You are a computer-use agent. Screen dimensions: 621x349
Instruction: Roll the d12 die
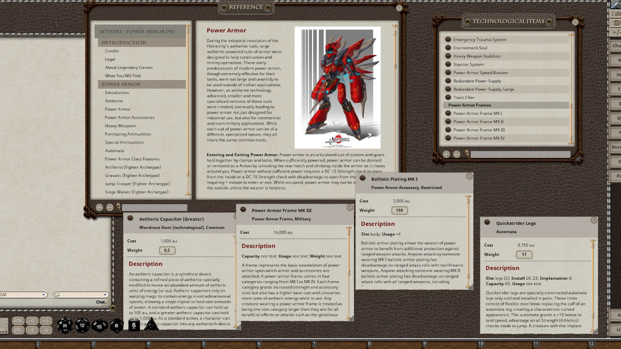(82, 326)
